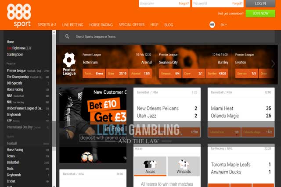Click Forgot link in Username field
This screenshot has height=187, width=281.
(184, 4)
